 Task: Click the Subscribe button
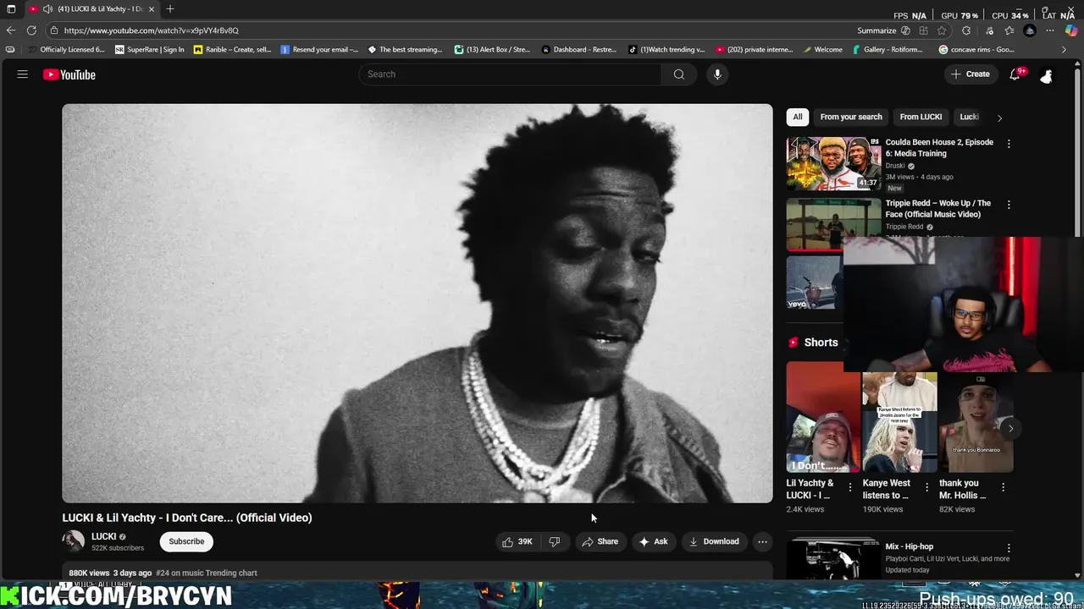(186, 541)
